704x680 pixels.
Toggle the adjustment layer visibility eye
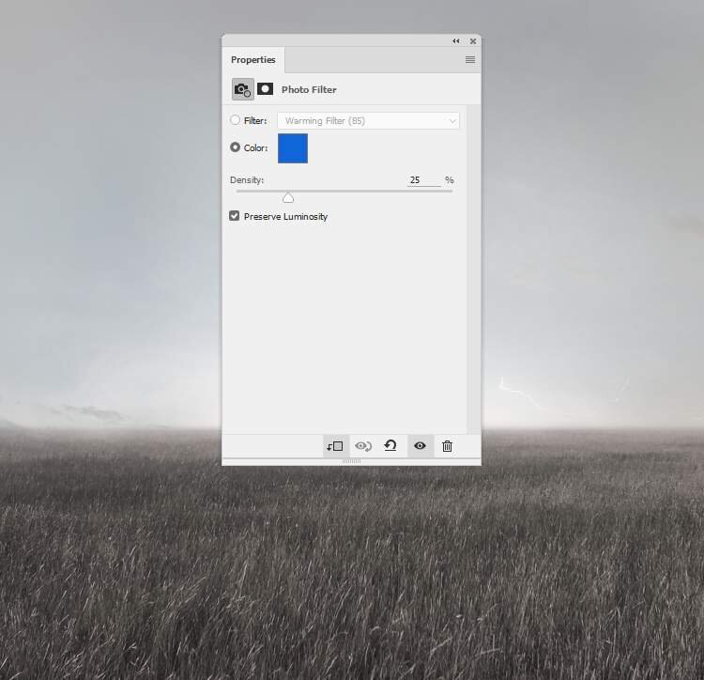point(420,445)
